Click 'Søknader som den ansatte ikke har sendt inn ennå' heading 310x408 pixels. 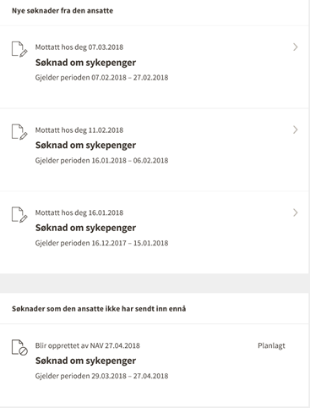99,309
